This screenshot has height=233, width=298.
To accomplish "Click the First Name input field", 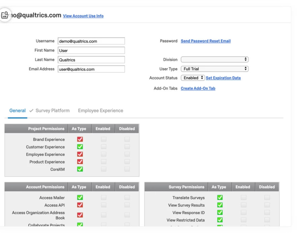I will [91, 50].
